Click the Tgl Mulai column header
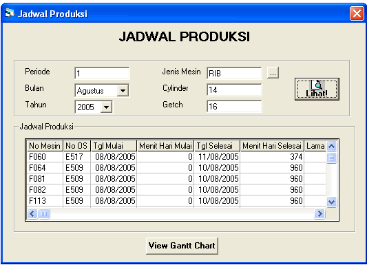Screen dimensions: 367x265 tap(114, 146)
